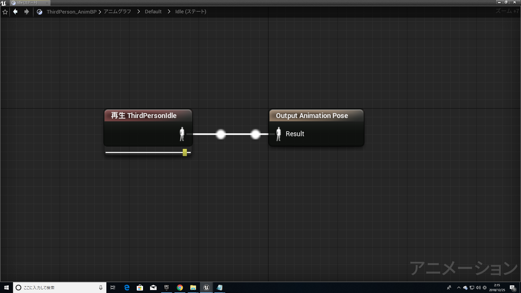Open the Windows Start menu
The width and height of the screenshot is (521, 293).
click(6, 288)
